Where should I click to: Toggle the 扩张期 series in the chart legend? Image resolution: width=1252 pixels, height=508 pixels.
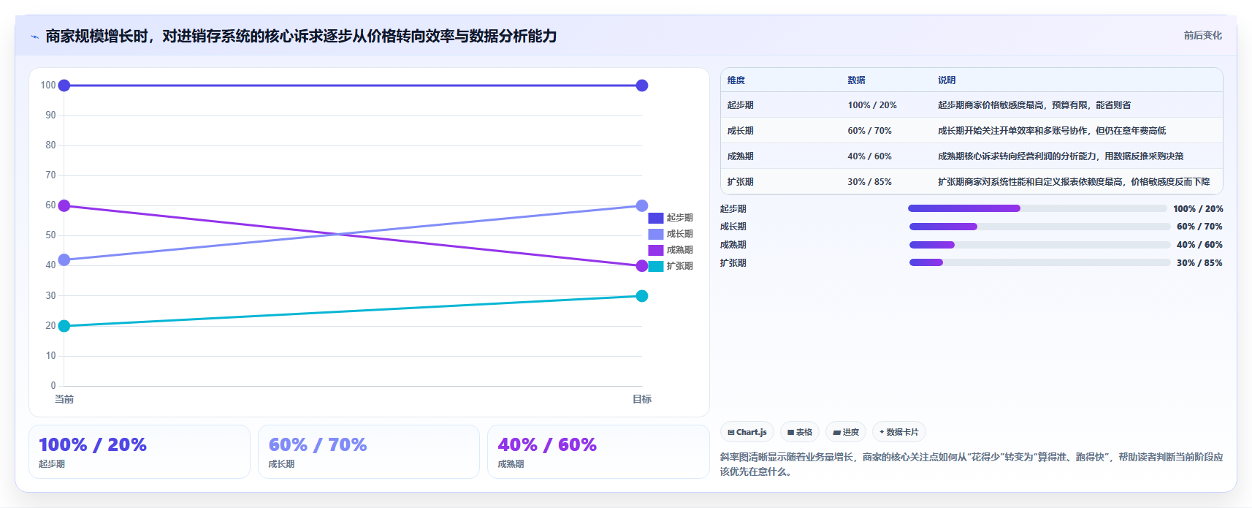coord(671,266)
